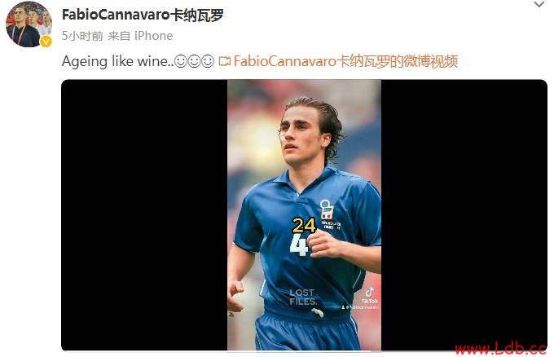Click the first smiley emoji
The height and width of the screenshot is (357, 554).
point(181,61)
